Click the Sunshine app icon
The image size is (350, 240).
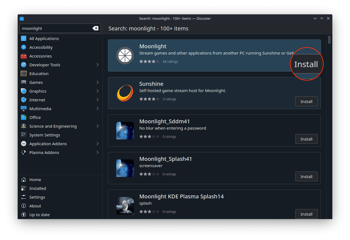click(x=125, y=93)
